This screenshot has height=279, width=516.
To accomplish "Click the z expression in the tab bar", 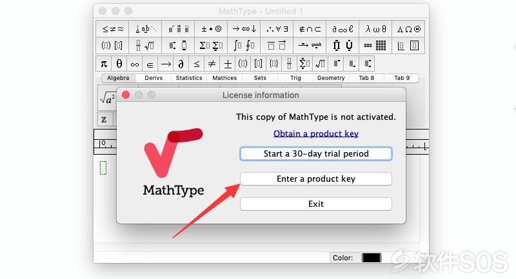I will click(104, 119).
